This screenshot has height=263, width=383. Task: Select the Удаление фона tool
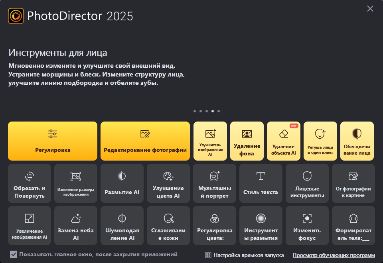click(x=247, y=141)
